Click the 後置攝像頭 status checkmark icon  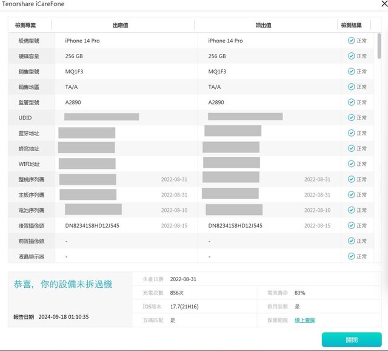point(351,225)
